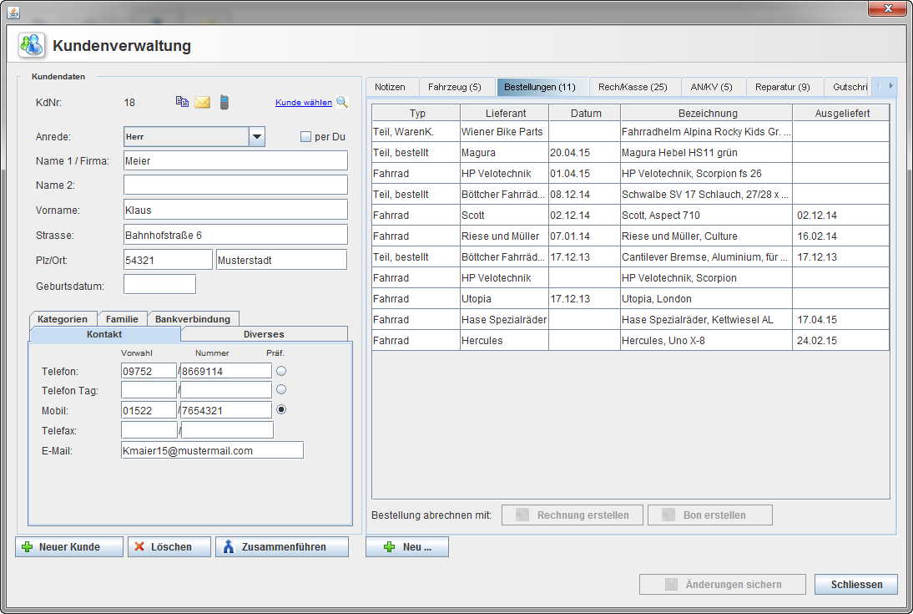Click the Kunde wählen link

[x=303, y=103]
